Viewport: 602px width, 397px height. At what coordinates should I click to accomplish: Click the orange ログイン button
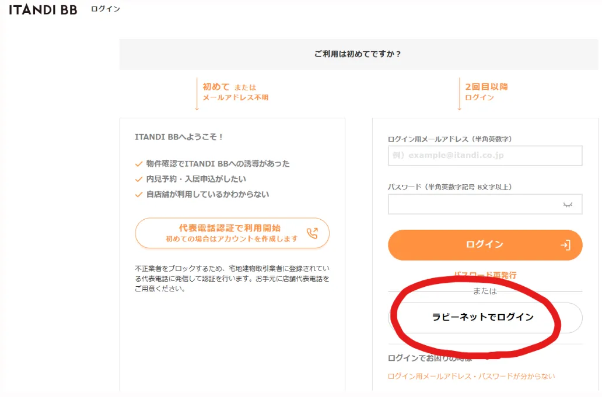(485, 245)
